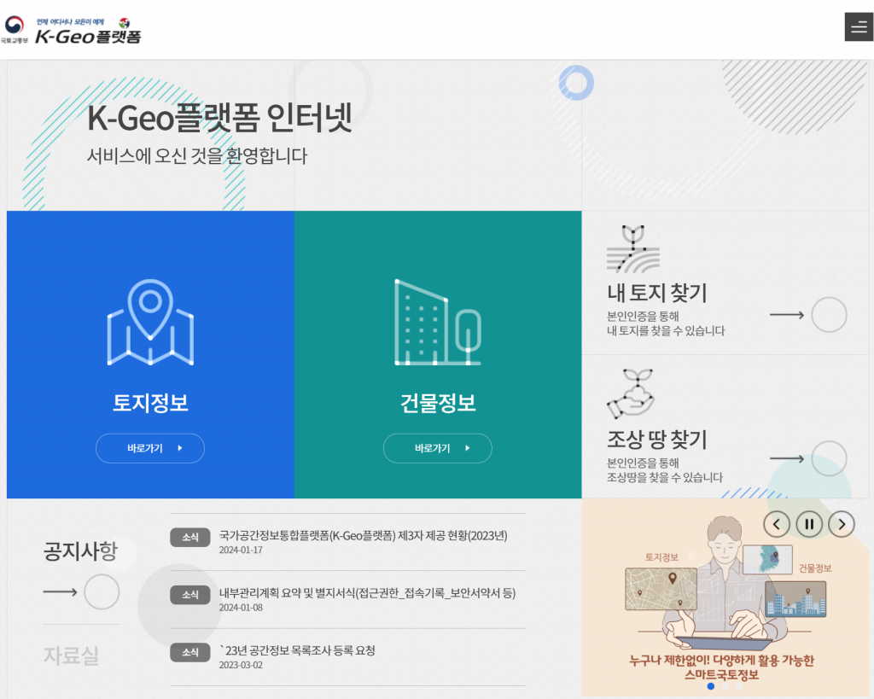The height and width of the screenshot is (699, 874).
Task: Go to next banner slide
Action: (842, 524)
